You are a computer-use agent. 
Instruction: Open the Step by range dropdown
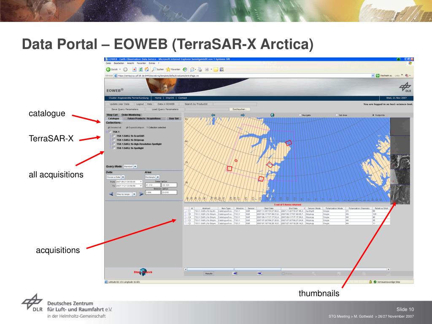[134, 194]
